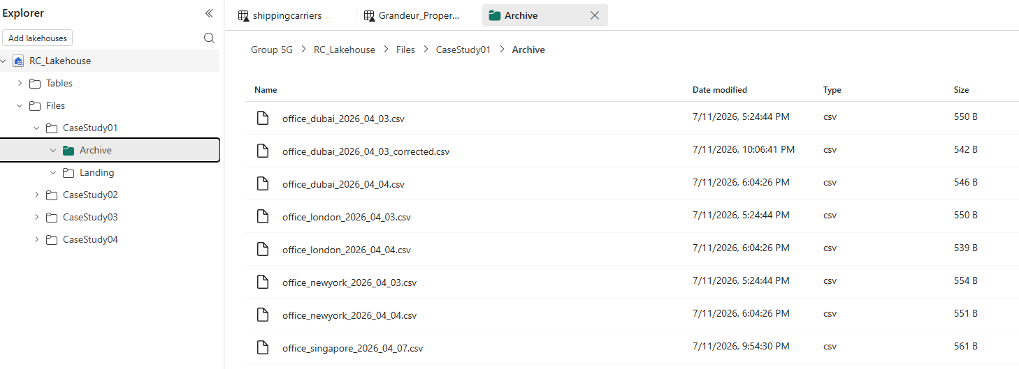The image size is (1019, 369).
Task: Sort by the Name column header
Action: click(266, 90)
